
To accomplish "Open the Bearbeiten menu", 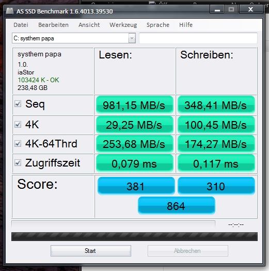I will click(x=53, y=25).
